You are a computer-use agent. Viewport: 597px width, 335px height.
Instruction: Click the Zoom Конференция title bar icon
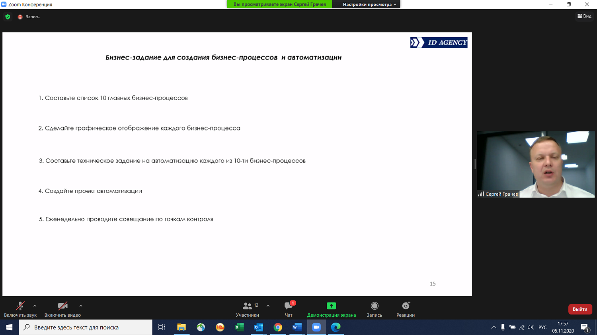[4, 4]
